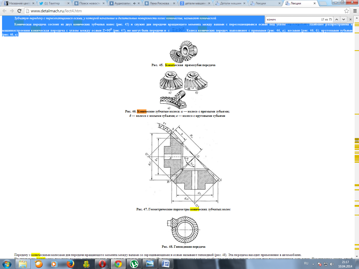
Task: Click the Рис. 48 hypoid gear image
Action: [x=183, y=230]
